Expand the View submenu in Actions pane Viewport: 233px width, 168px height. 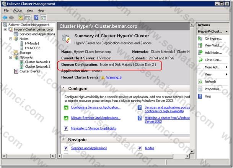tap(226, 74)
